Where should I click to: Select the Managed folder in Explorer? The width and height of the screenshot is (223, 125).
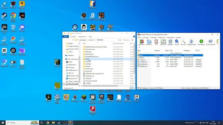(x=88, y=52)
